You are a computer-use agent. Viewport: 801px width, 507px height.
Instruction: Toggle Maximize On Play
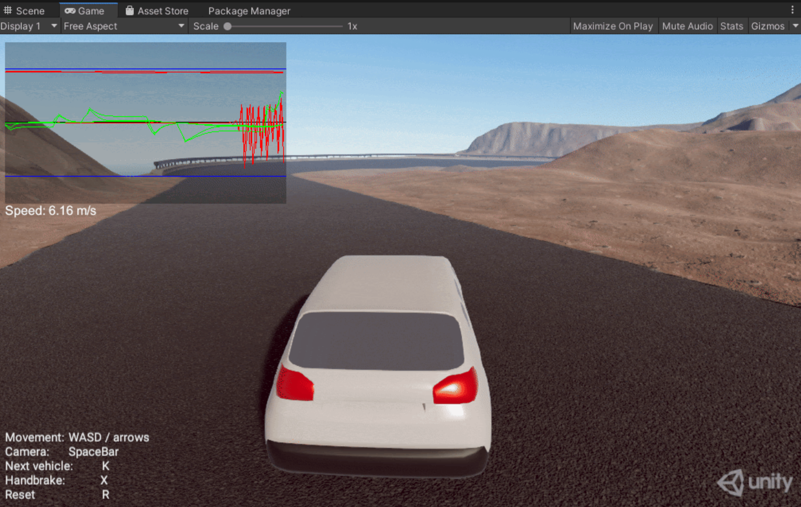point(613,26)
